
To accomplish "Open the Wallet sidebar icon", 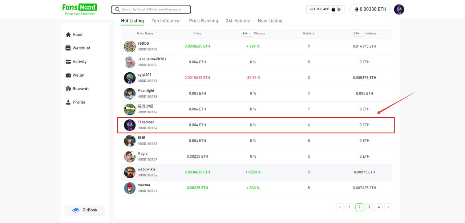I will coord(68,75).
